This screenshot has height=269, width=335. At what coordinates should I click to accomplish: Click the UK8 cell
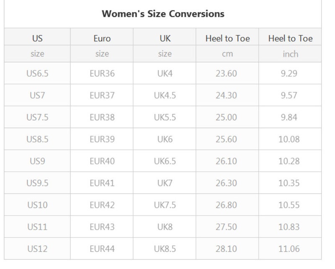[x=165, y=227]
